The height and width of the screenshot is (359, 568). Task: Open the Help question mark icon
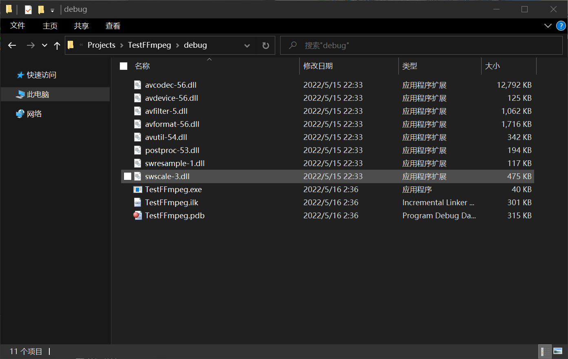tap(561, 26)
